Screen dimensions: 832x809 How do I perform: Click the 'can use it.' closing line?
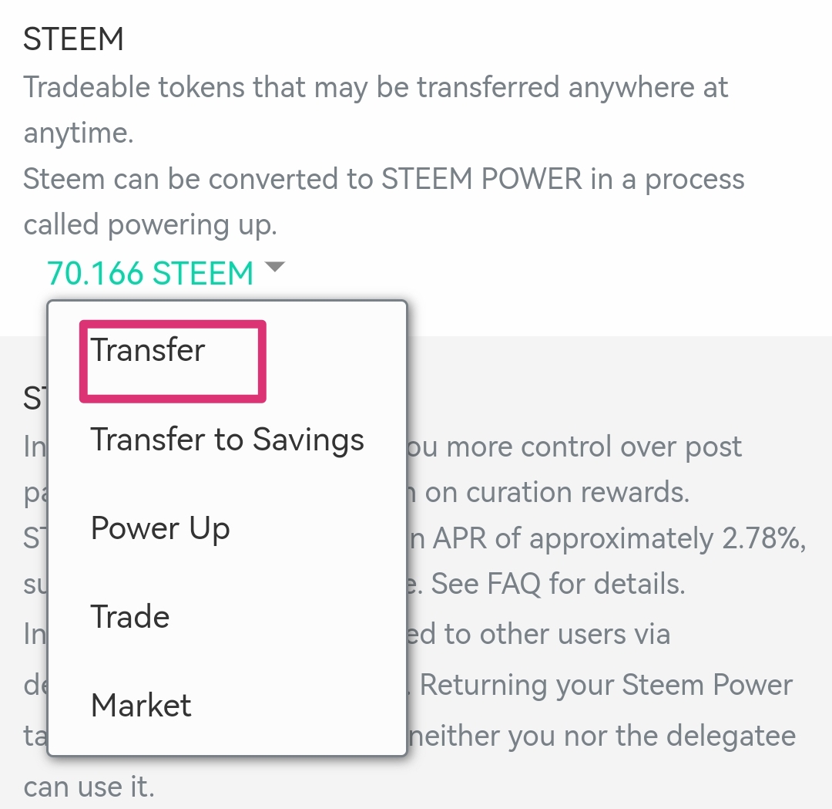coord(89,787)
